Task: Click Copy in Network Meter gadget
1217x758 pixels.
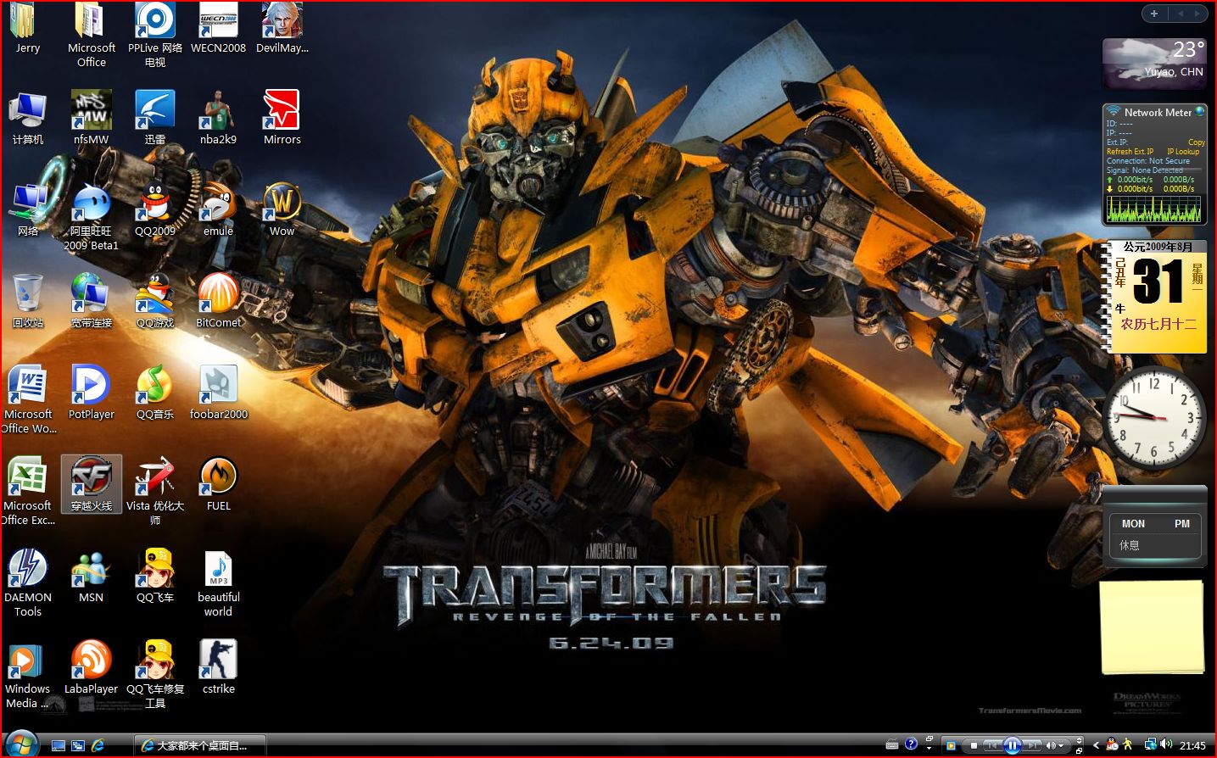Action: (x=1196, y=142)
